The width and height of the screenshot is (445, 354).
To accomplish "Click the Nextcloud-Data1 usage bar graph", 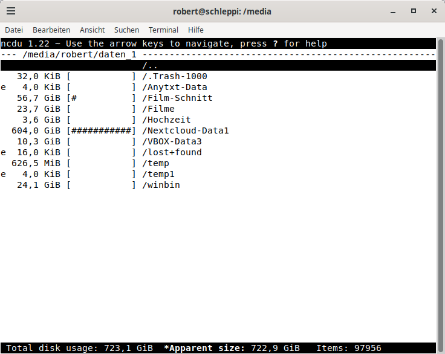I will point(102,130).
